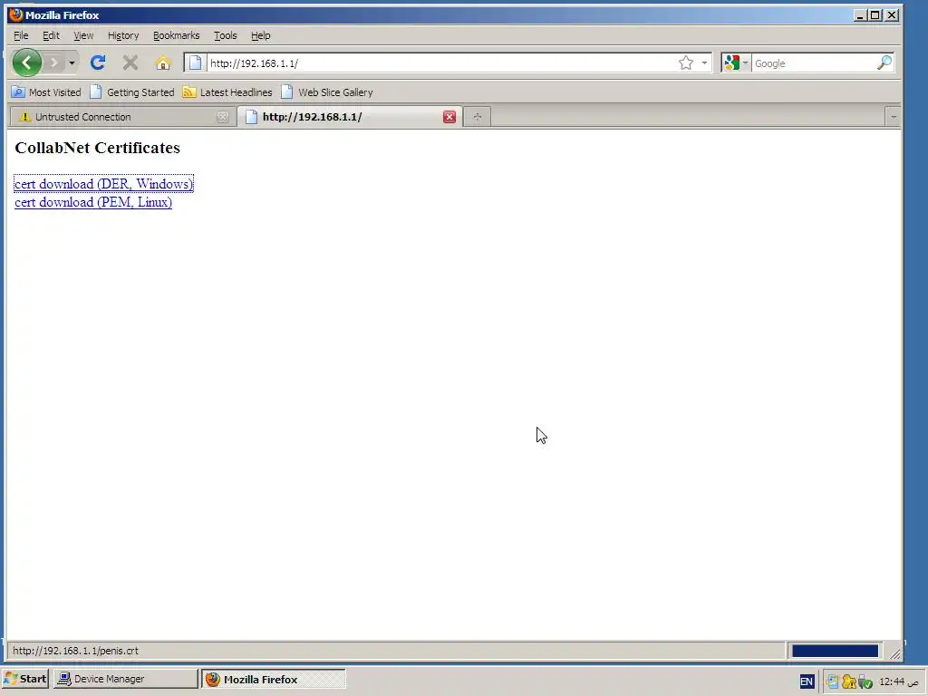
Task: Open the View menu
Action: (x=83, y=35)
